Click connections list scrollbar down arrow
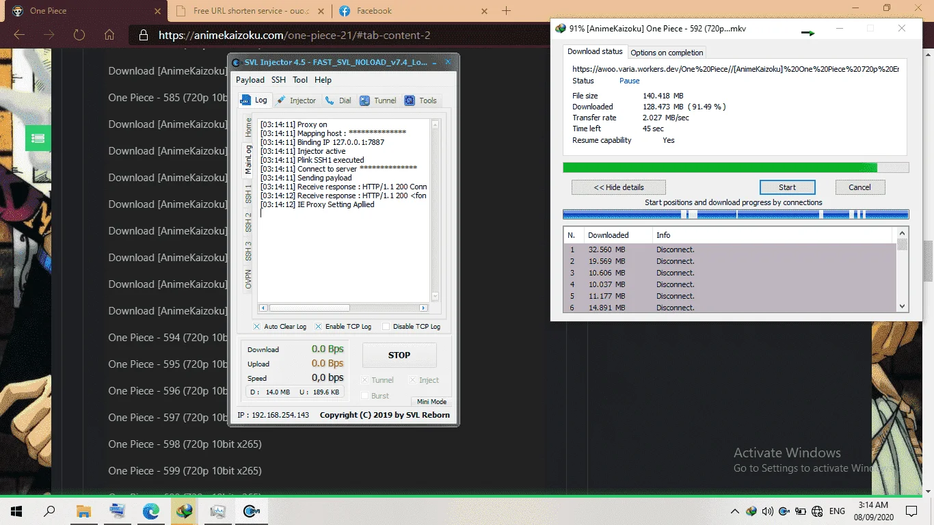 tap(902, 307)
